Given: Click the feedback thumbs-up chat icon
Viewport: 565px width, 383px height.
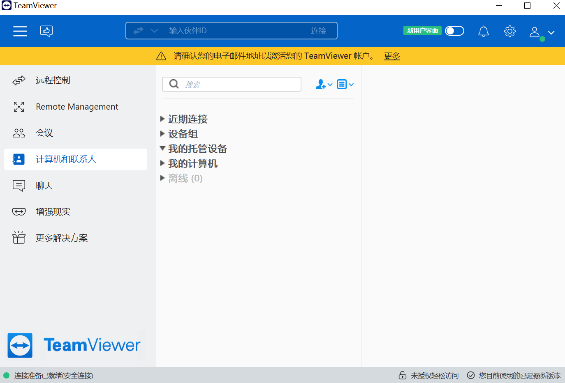Looking at the screenshot, I should 46,31.
